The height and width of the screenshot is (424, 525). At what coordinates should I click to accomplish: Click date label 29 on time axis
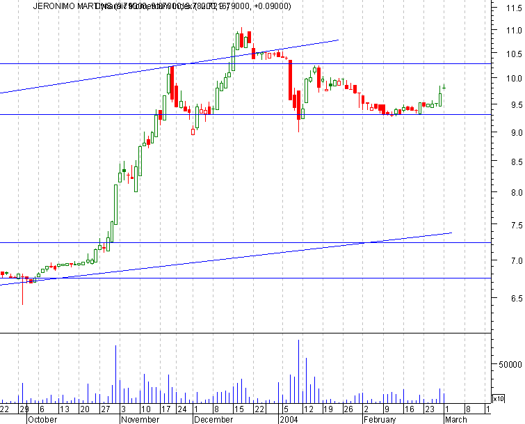point(24,409)
